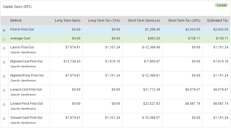Click the Capital Gains (BTC) title
Image resolution: width=231 pixels, height=128 pixels.
[x=17, y=7]
